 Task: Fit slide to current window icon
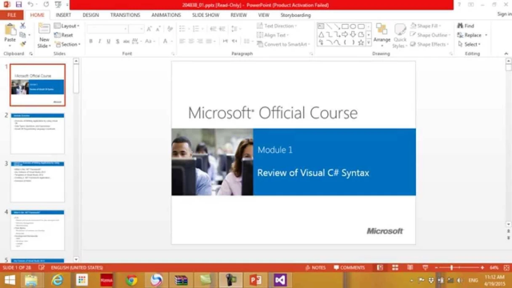[507, 268]
